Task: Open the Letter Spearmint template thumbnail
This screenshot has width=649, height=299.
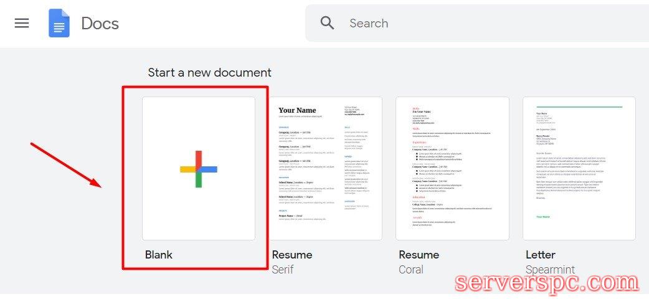Action: click(579, 168)
